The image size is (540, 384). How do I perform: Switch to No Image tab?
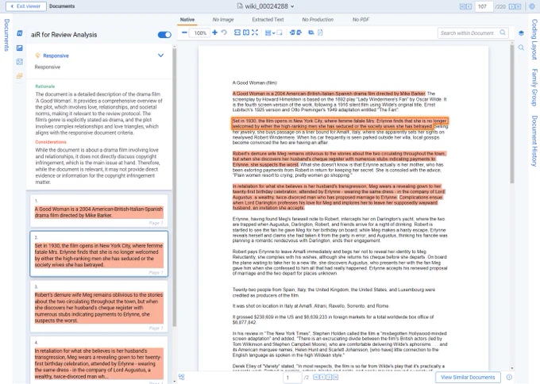[223, 20]
